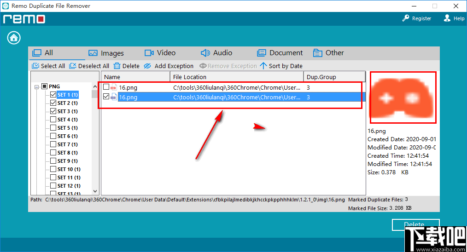The height and width of the screenshot is (252, 467).
Task: Click Select All in the toolbar
Action: [48, 66]
